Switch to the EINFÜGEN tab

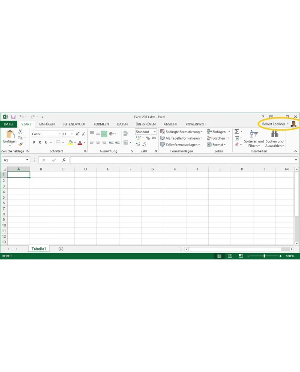[x=47, y=124]
